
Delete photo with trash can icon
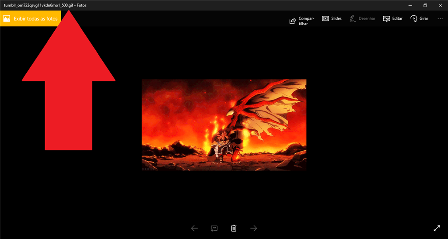234,228
